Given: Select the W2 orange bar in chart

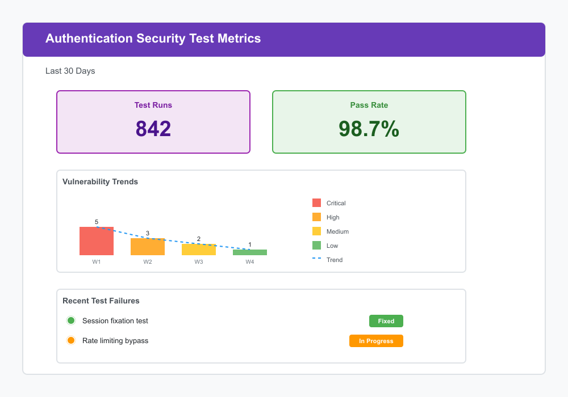Looking at the screenshot, I should click(148, 247).
